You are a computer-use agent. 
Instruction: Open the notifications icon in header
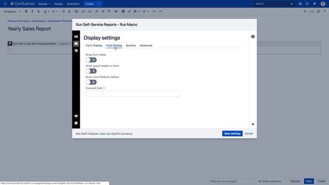point(314,4)
